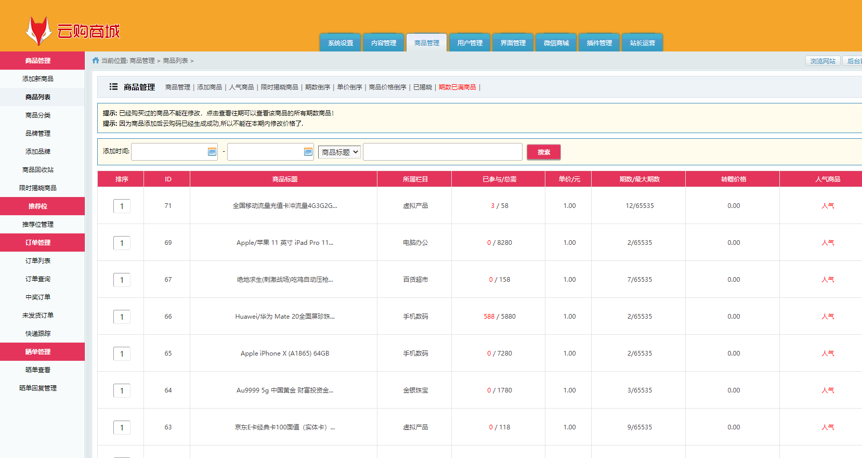
Task: Sort by 商品价格倒序
Action: click(x=388, y=87)
